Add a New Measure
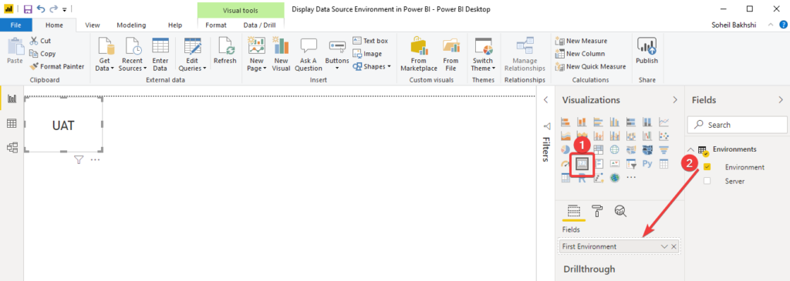Image resolution: width=790 pixels, height=281 pixels. pos(581,41)
